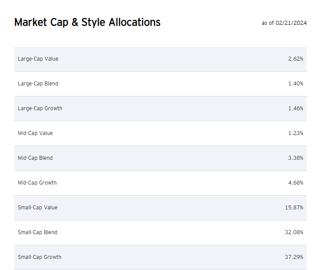312x270 pixels.
Task: Click the 37.29% allocation value
Action: [x=294, y=257]
